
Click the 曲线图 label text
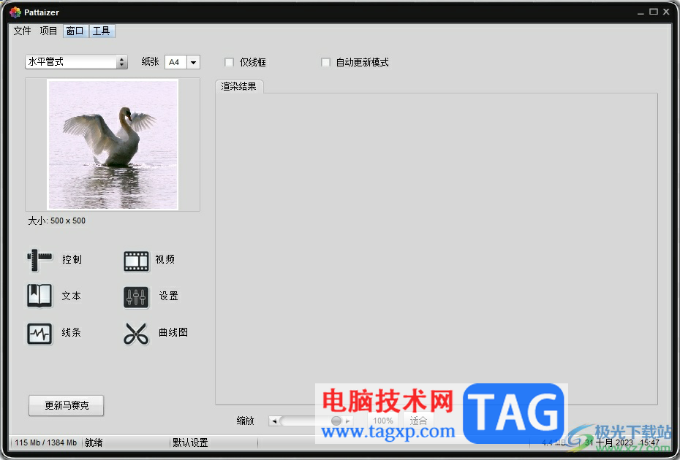tap(173, 332)
